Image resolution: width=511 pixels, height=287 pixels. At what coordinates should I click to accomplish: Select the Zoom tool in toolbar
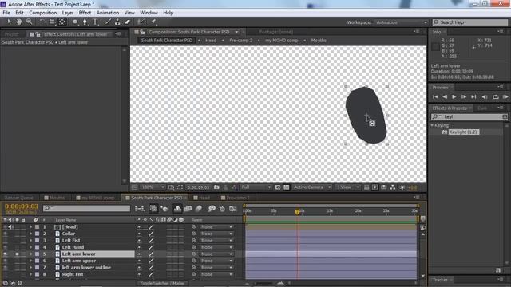[29, 22]
